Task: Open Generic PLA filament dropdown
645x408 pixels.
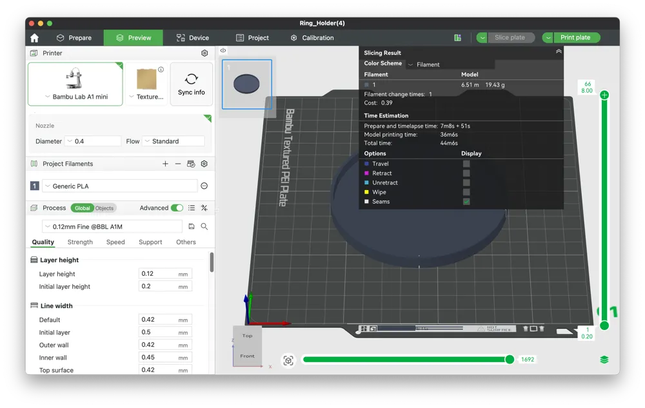Action: point(120,186)
